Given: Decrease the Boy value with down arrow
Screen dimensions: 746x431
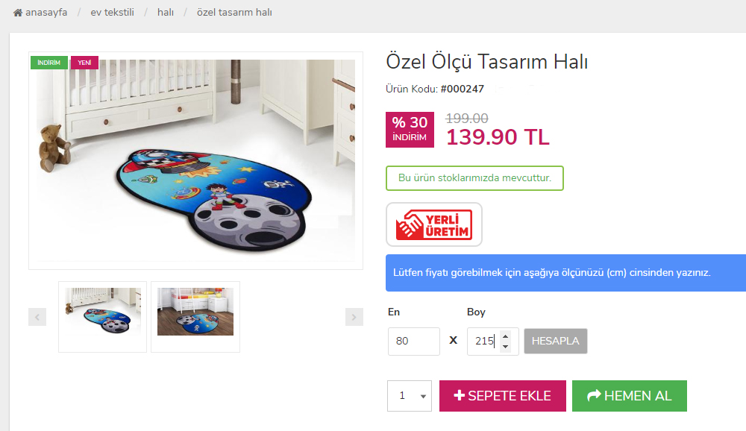Looking at the screenshot, I should tap(505, 346).
